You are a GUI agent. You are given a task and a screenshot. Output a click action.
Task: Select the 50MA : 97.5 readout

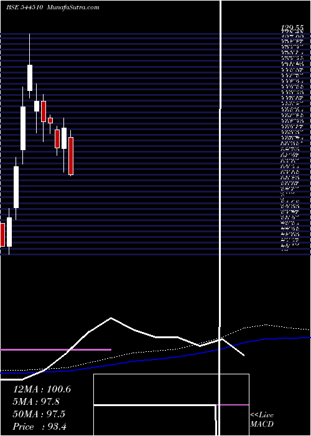(x=39, y=414)
